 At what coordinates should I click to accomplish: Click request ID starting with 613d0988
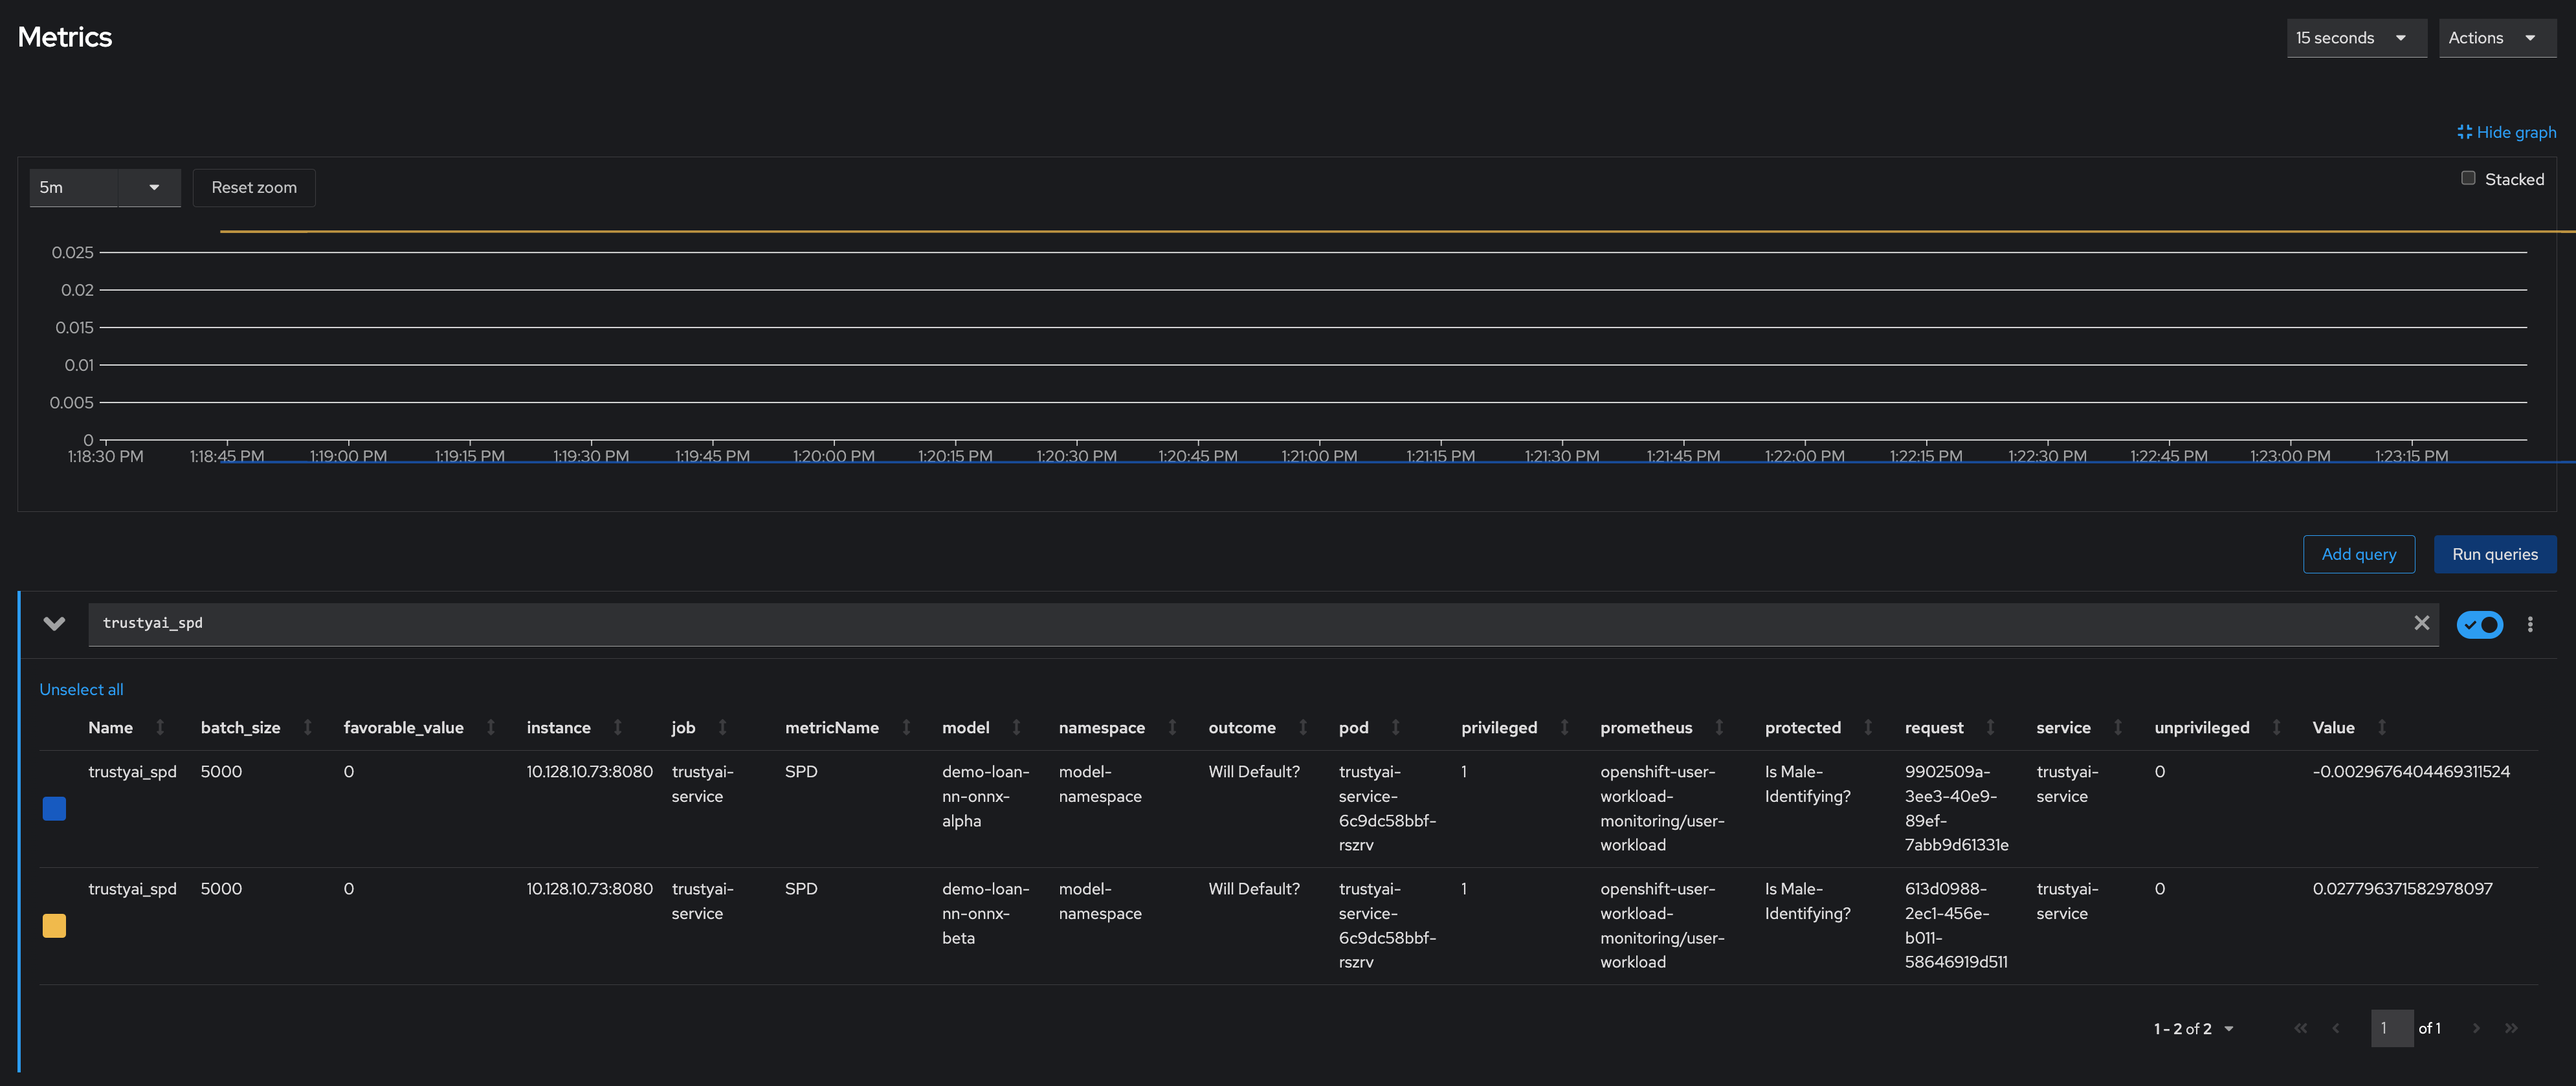pos(1956,925)
